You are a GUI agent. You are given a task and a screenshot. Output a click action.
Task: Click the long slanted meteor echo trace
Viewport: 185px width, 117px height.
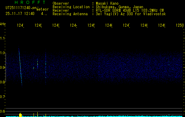[x=20, y=67]
